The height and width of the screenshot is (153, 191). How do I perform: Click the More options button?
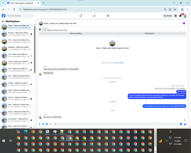pos(150,33)
